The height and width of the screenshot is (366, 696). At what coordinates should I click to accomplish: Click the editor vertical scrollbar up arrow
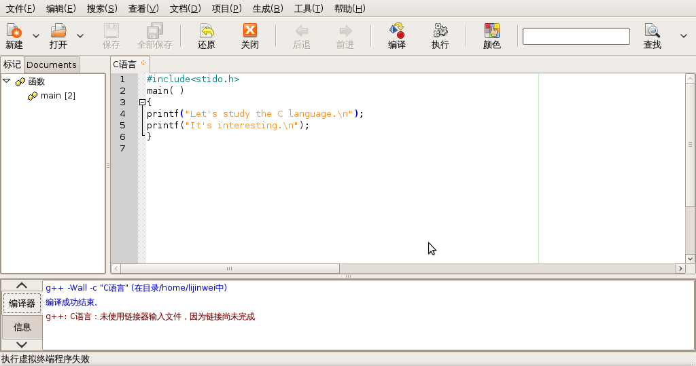tap(690, 79)
